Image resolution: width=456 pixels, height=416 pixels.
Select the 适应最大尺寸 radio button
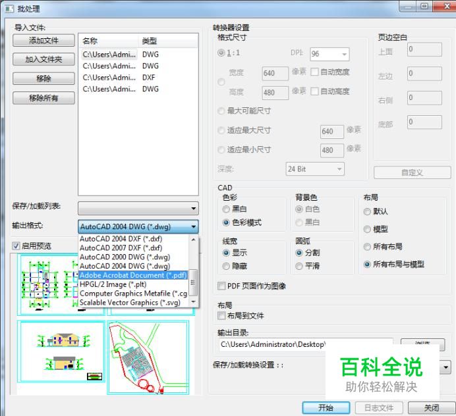click(221, 130)
